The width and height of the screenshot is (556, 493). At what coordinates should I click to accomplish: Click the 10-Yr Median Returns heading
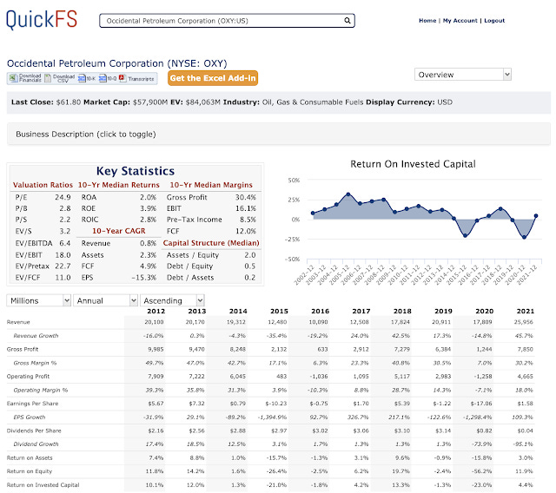tap(119, 185)
